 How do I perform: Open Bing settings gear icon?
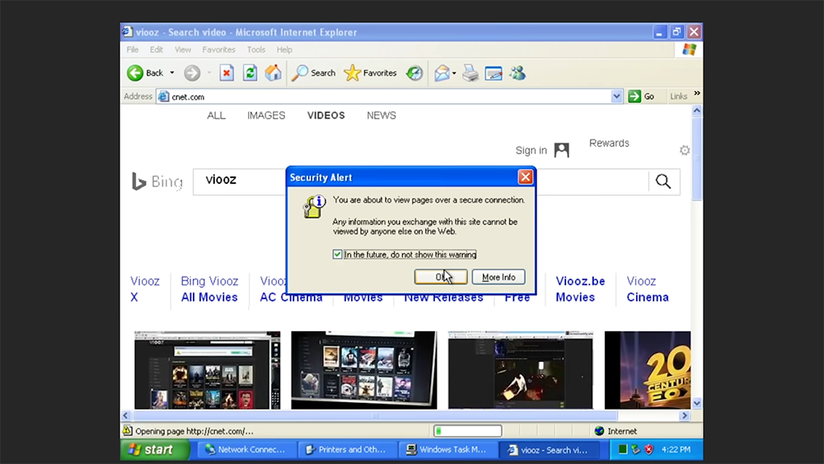click(x=684, y=150)
